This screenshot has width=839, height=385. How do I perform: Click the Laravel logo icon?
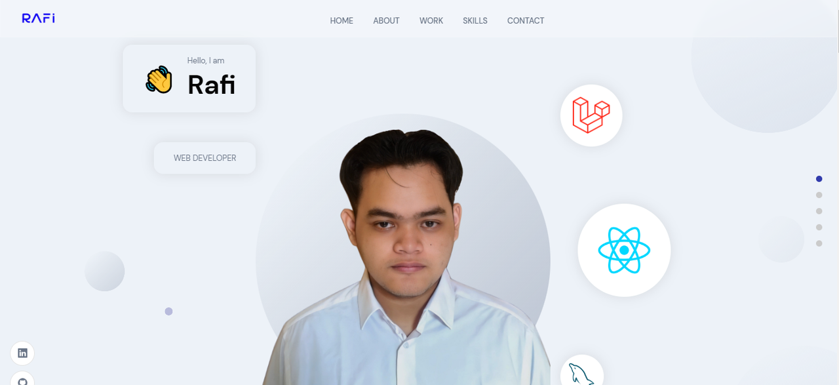click(x=591, y=115)
